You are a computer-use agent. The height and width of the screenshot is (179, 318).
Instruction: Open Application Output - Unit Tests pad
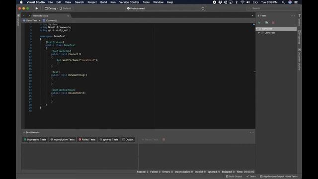(279, 177)
